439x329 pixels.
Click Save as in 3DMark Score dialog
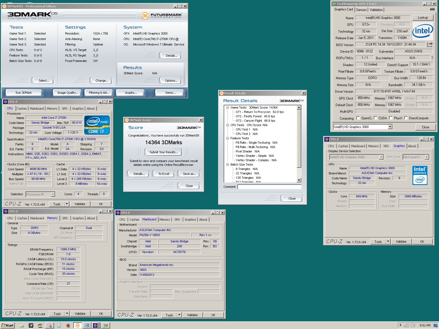pyautogui.click(x=189, y=174)
